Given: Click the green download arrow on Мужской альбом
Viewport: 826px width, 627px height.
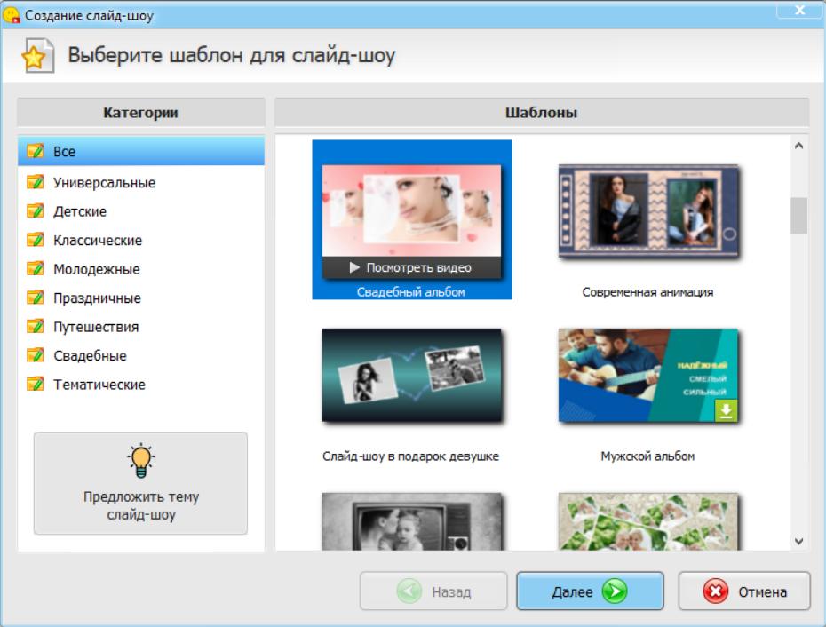Looking at the screenshot, I should pyautogui.click(x=726, y=410).
